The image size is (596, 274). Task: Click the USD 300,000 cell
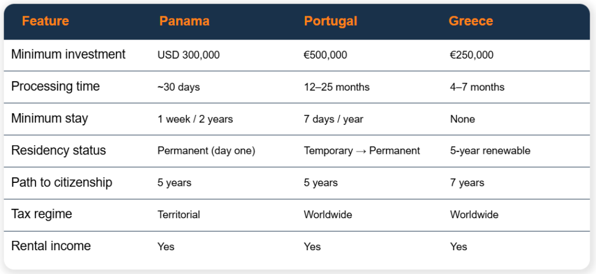[189, 55]
